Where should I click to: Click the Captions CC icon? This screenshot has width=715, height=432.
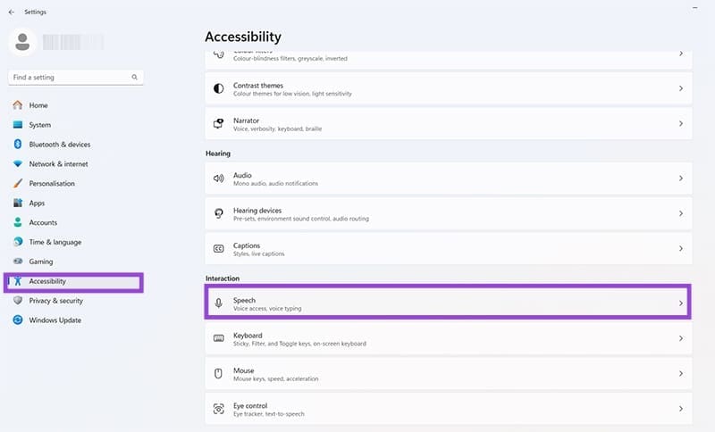pyautogui.click(x=218, y=249)
